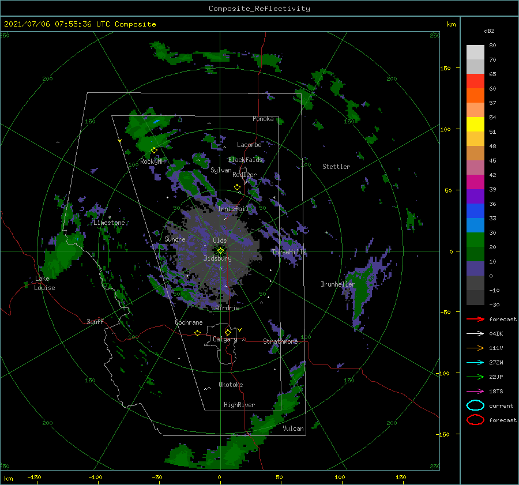Select the 39 dBZ purple color swatch

tap(475, 196)
